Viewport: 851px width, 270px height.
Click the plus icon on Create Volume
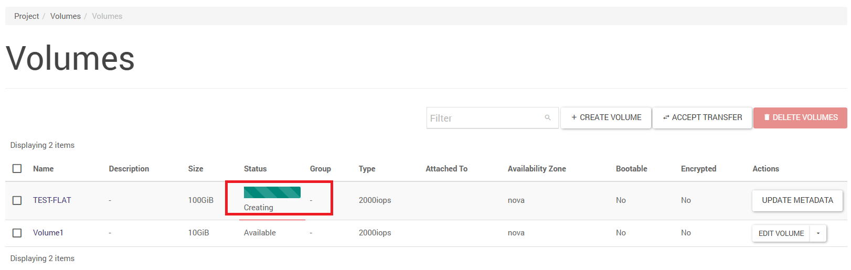click(x=574, y=118)
